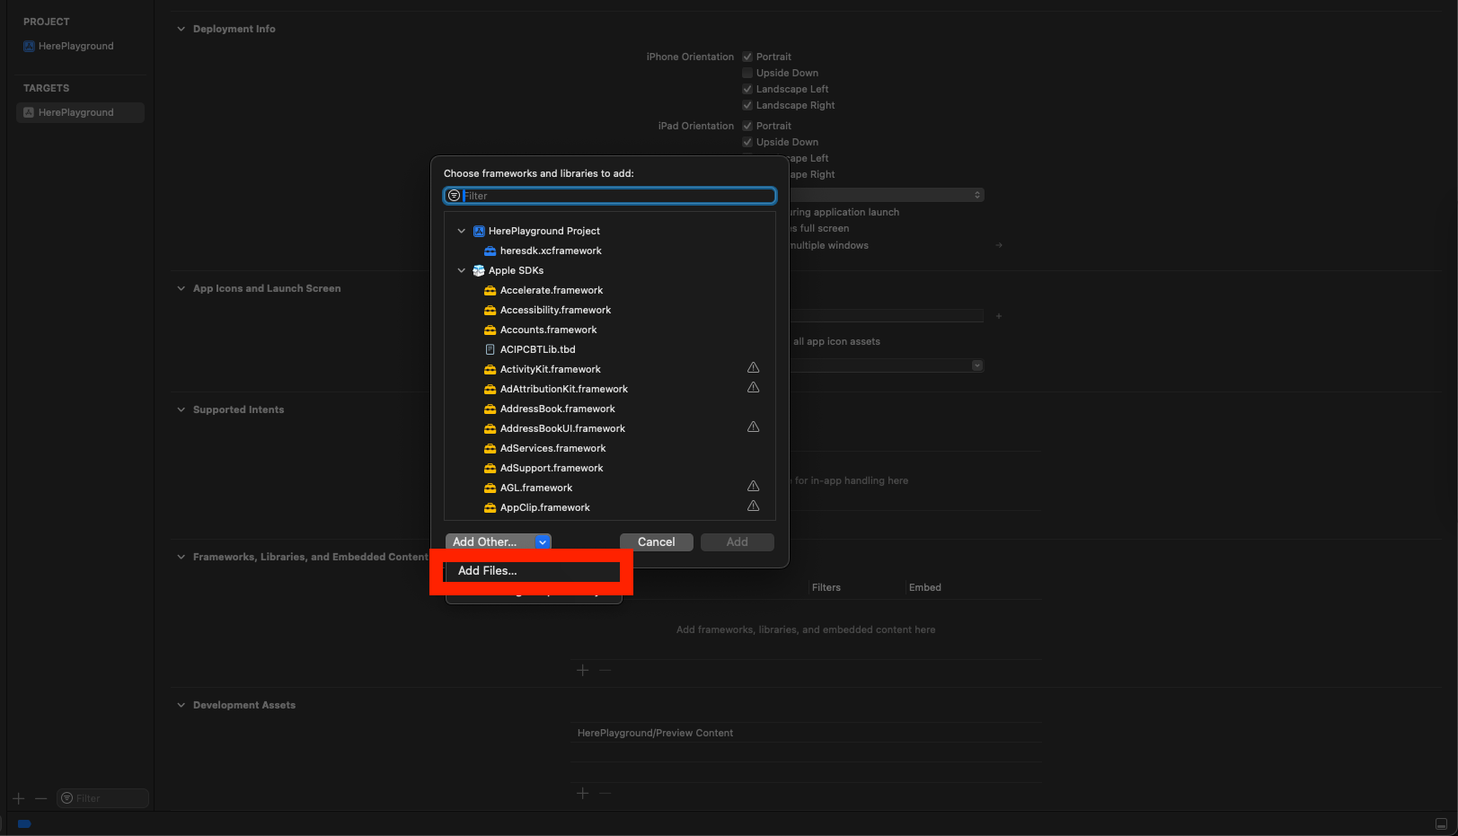
Task: Click the Filters column header
Action: pyautogui.click(x=826, y=587)
